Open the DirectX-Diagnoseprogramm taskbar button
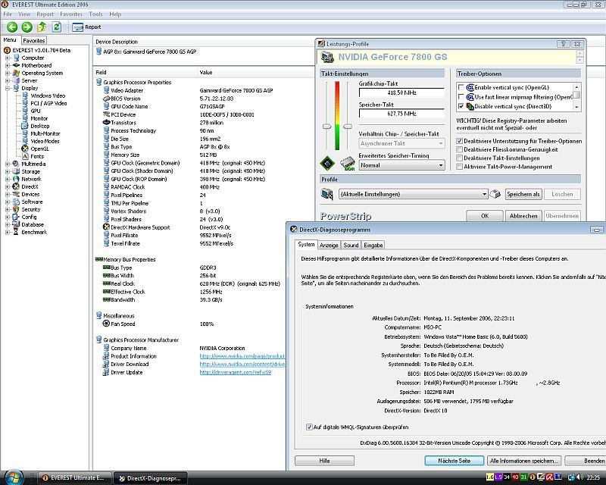 coord(151,478)
